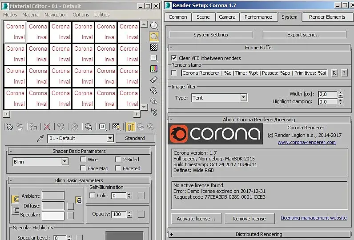Click Select by Material icon
The image size is (354, 240).
154,101
